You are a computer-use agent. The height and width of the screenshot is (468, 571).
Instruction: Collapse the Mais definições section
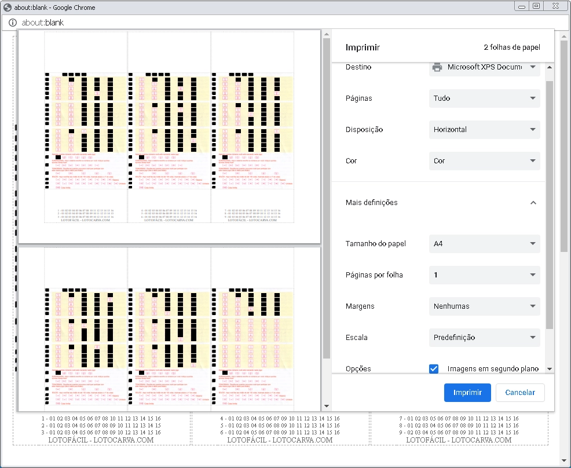533,203
